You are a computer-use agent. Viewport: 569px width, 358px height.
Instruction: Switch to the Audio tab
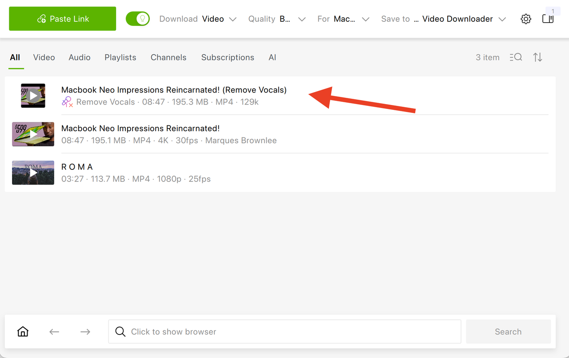[x=80, y=57]
